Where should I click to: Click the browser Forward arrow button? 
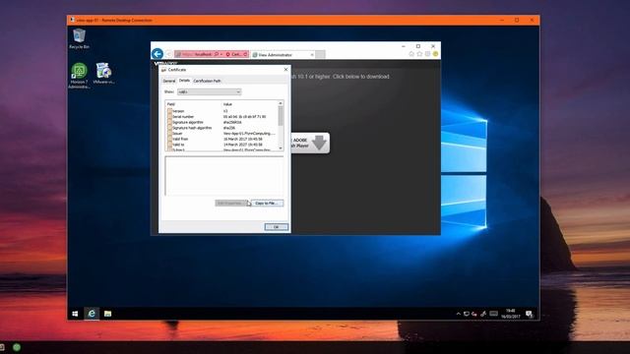pos(168,54)
